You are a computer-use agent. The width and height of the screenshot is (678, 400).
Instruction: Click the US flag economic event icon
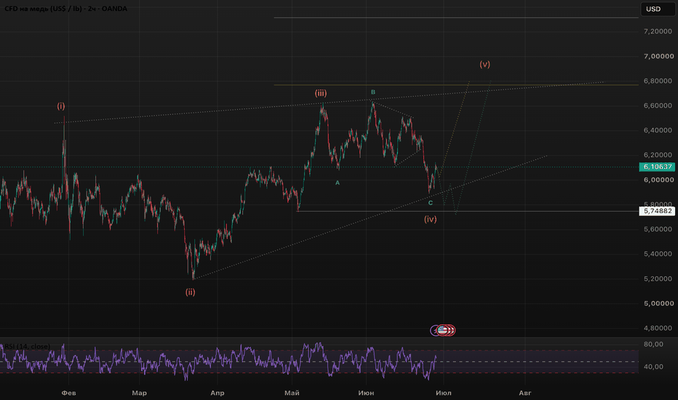pos(442,330)
